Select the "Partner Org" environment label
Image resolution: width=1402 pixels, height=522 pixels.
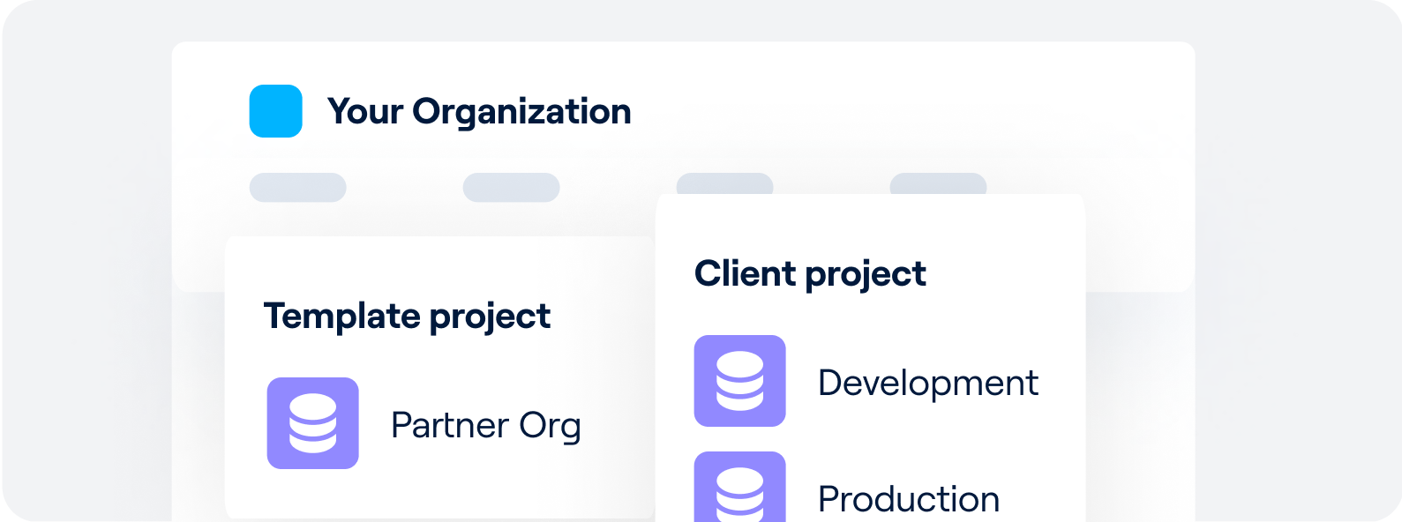coord(485,425)
